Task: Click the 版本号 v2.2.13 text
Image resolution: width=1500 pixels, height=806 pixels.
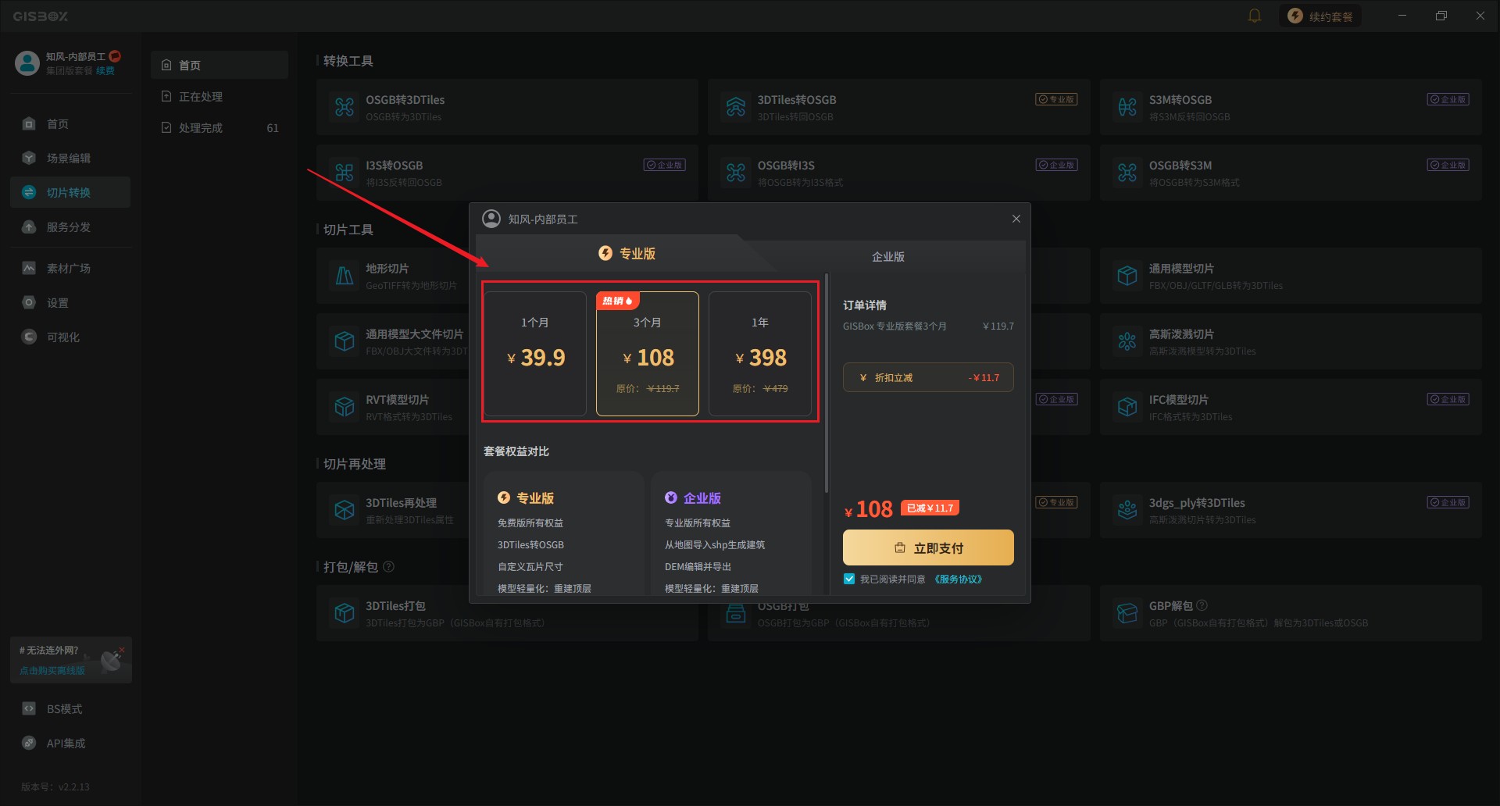Action: (55, 786)
